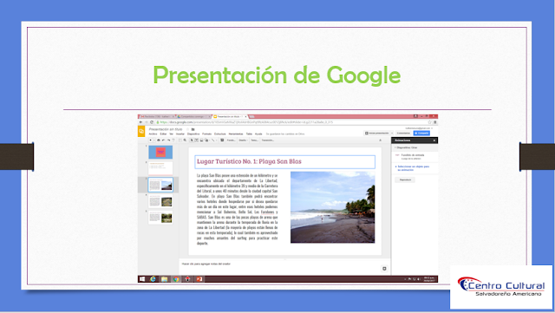Collapse the toolbar with the up arrow

[381, 140]
